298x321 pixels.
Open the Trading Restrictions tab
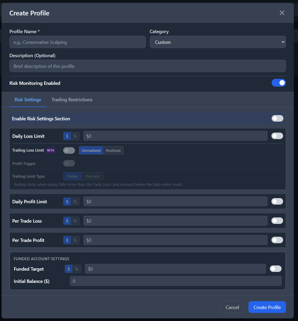[72, 100]
